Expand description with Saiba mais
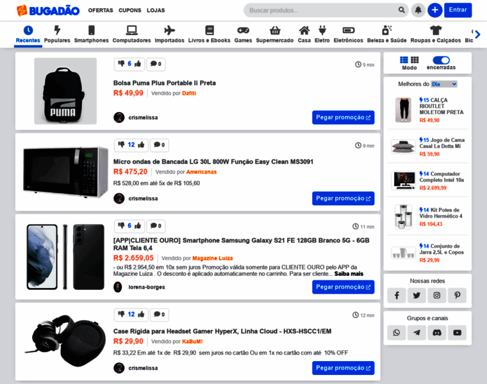This screenshot has width=487, height=384. point(349,274)
